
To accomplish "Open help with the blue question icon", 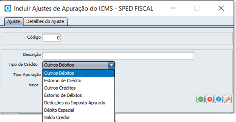I will coord(219,99).
